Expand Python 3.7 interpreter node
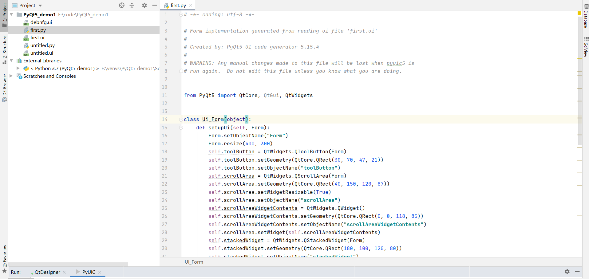This screenshot has height=279, width=589. [18, 68]
